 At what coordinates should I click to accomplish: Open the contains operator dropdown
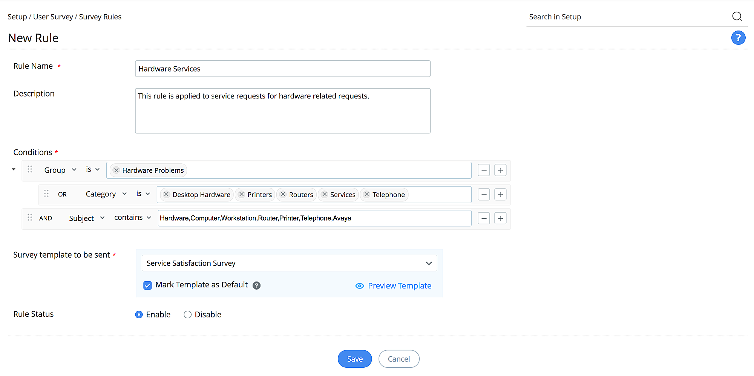pos(133,218)
